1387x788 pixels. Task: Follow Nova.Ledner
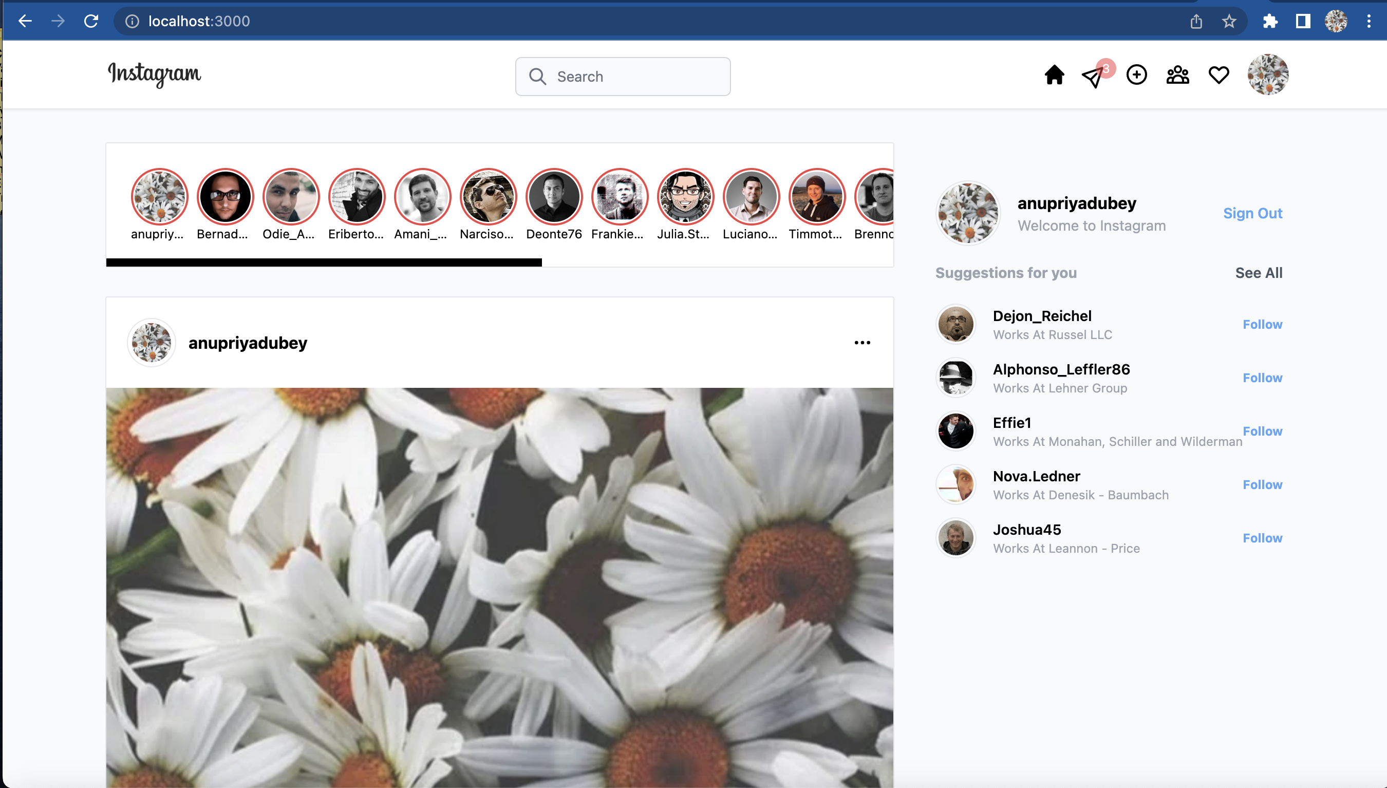1263,484
